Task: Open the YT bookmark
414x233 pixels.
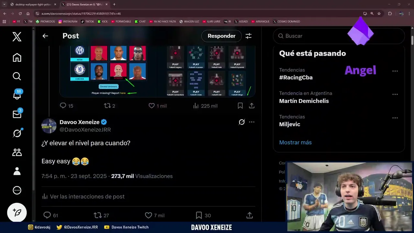Action: (x=16, y=22)
